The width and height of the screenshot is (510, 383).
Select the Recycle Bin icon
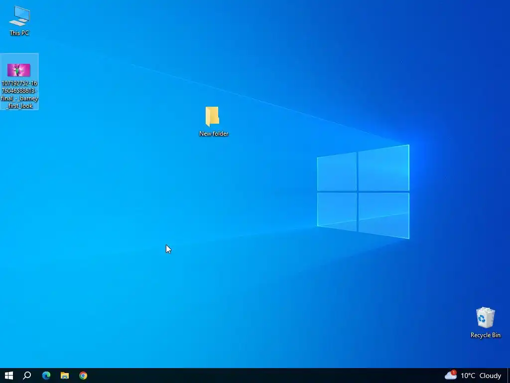tap(485, 318)
